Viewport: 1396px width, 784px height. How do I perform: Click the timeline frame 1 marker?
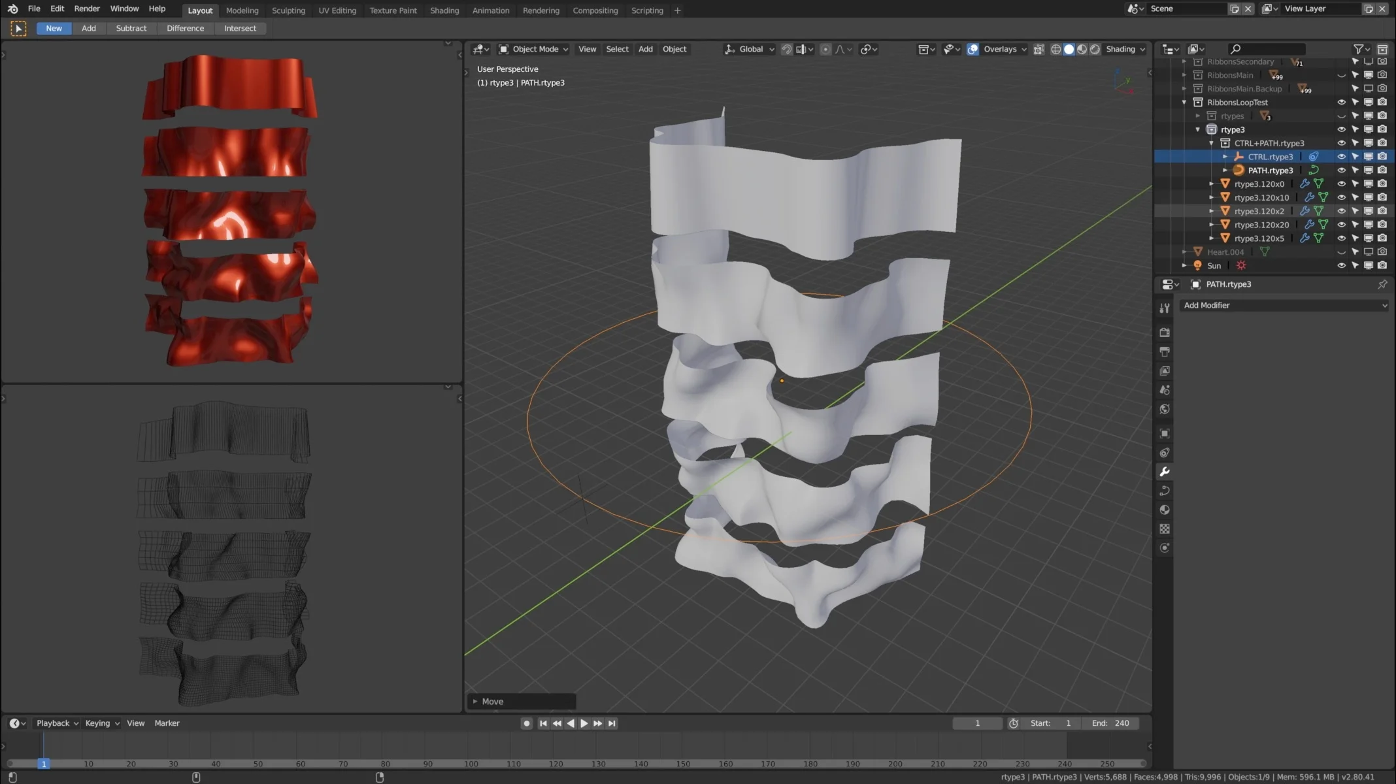[44, 764]
